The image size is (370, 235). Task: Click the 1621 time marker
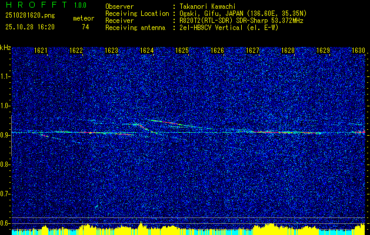coord(41,51)
